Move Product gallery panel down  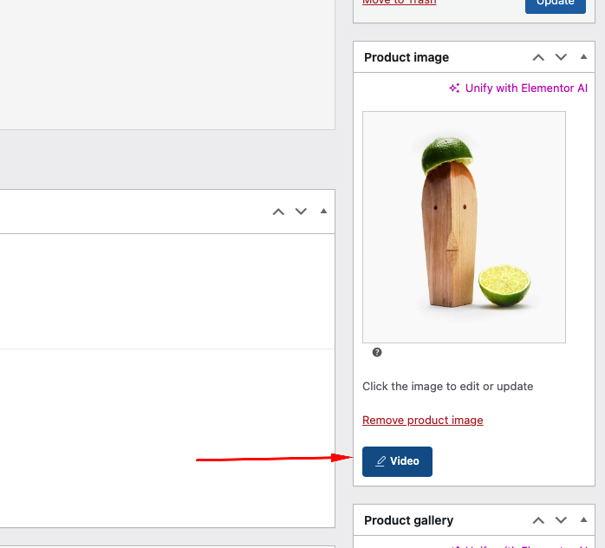coord(561,520)
